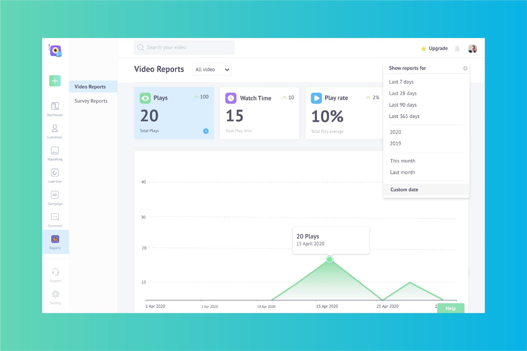Expand the All video dropdown
The height and width of the screenshot is (351, 527).
pos(212,70)
